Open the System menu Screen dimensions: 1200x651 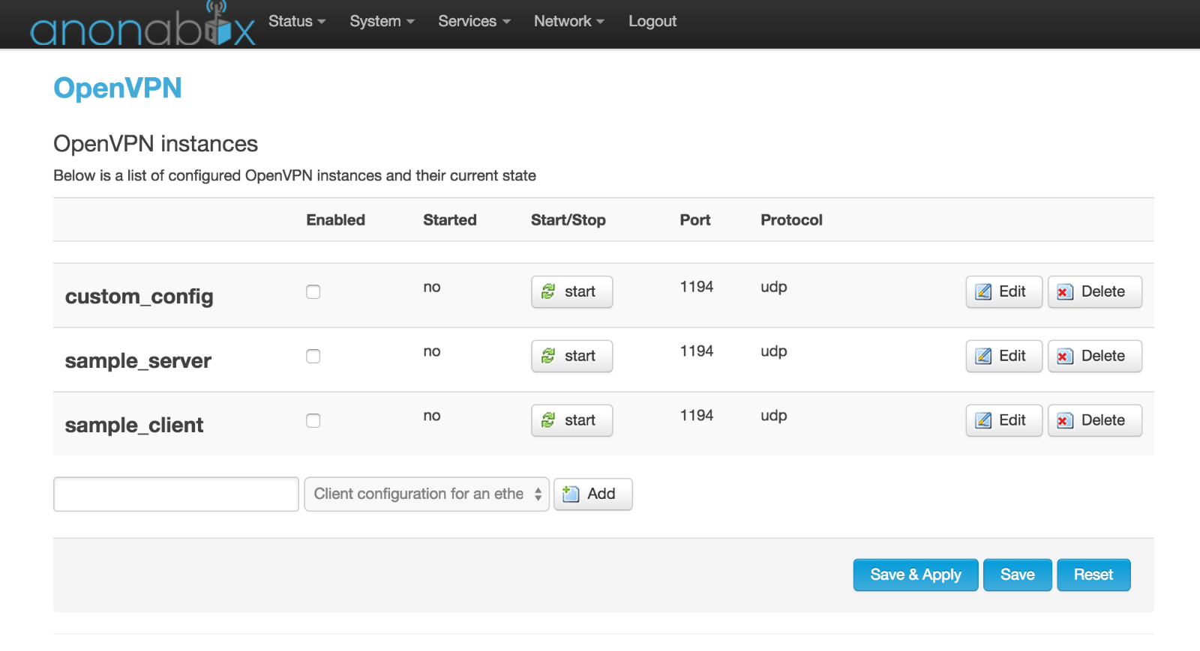pyautogui.click(x=382, y=21)
